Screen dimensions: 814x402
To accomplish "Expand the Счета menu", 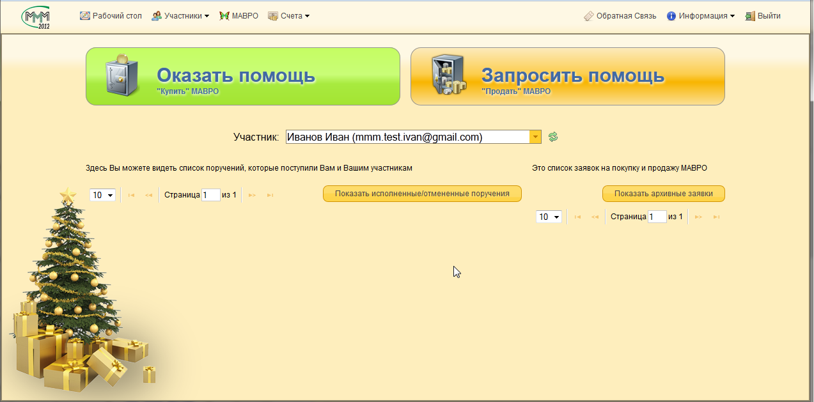I will pos(288,16).
